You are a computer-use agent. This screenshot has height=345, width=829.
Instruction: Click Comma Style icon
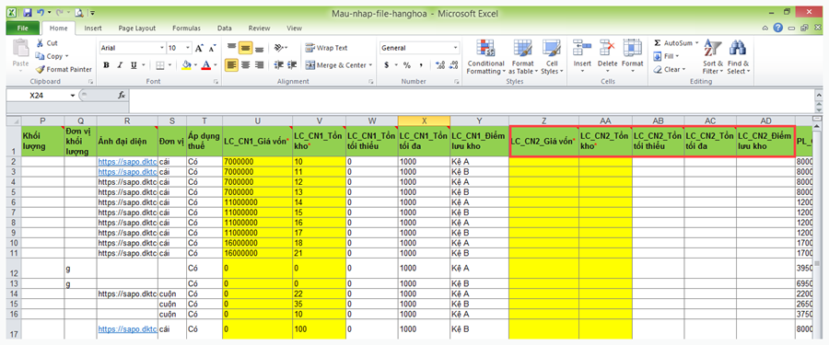pyautogui.click(x=421, y=65)
